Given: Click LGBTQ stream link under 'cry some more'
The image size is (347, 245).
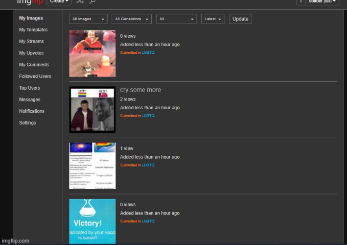Looking at the screenshot, I should click(x=148, y=116).
